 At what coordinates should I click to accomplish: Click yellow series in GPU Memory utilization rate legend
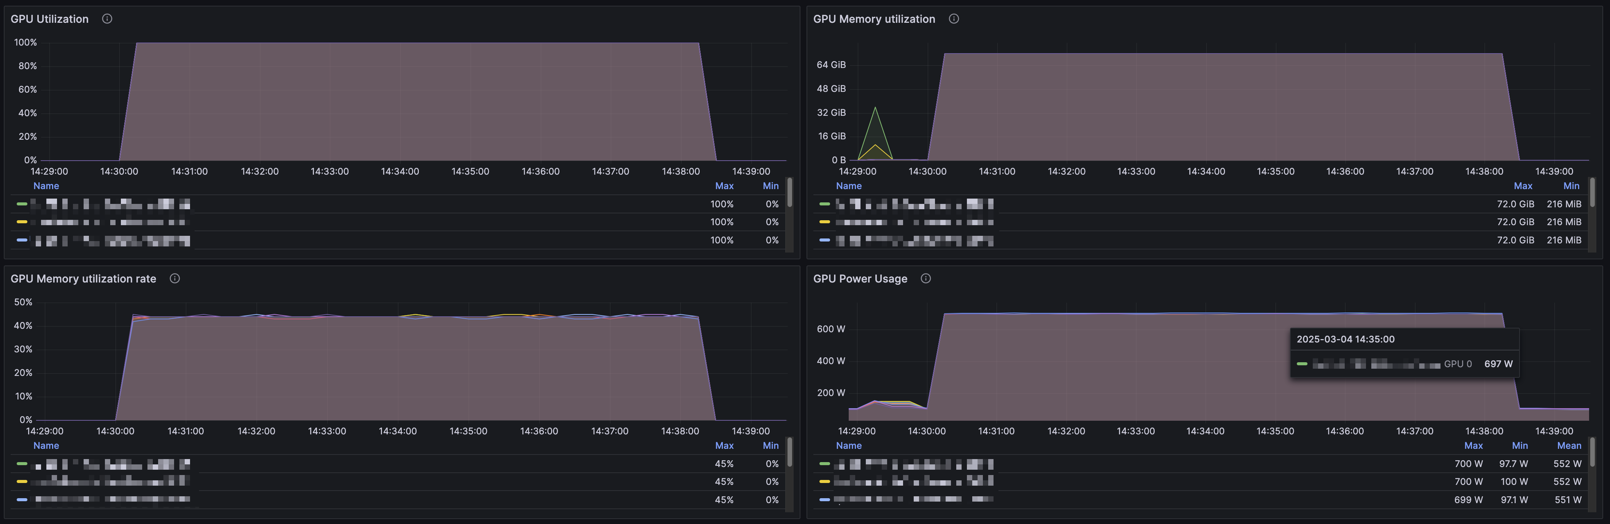pos(110,481)
